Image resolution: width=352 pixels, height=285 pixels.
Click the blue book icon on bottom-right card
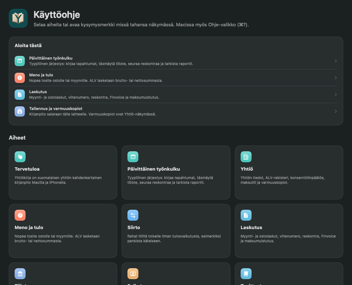pyautogui.click(x=246, y=274)
